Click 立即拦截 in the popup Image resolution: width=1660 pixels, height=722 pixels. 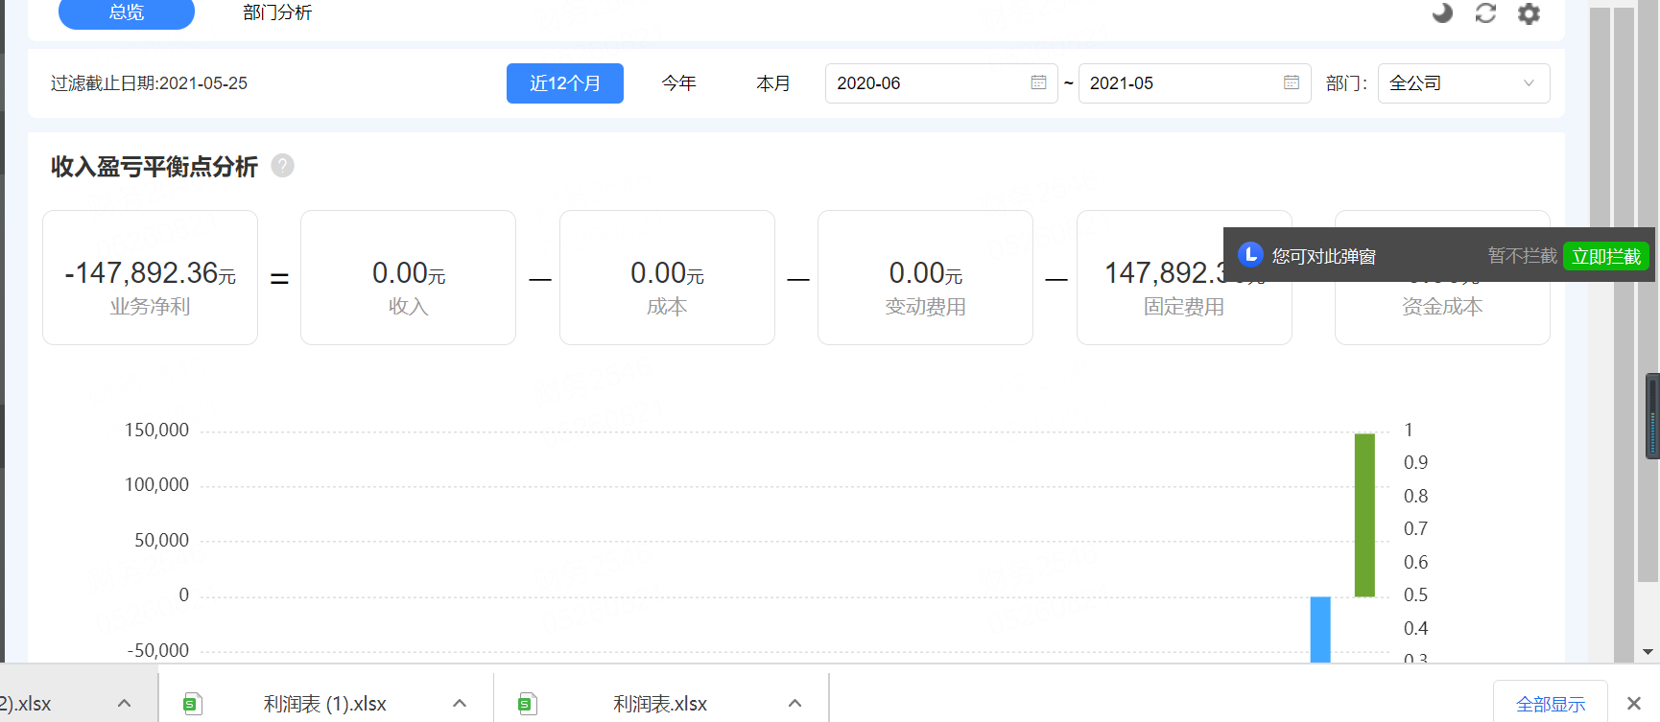coord(1606,256)
